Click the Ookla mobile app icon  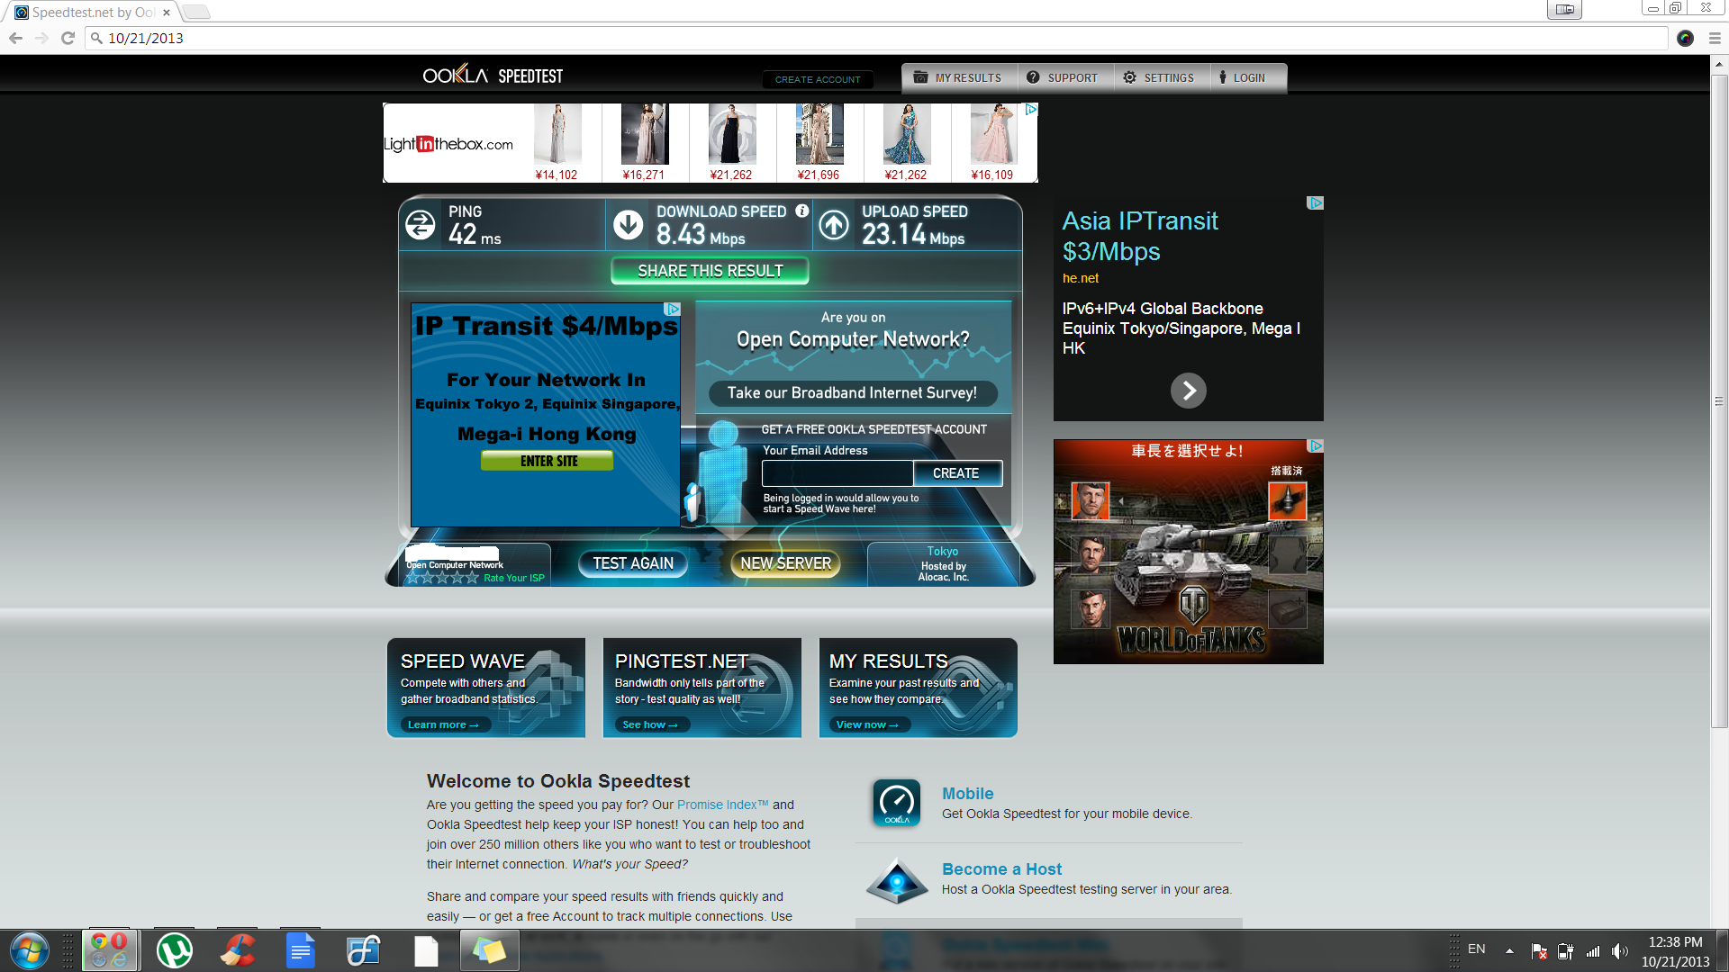[896, 802]
